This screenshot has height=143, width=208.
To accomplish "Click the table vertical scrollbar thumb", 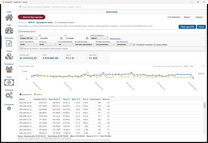I will click(204, 106).
